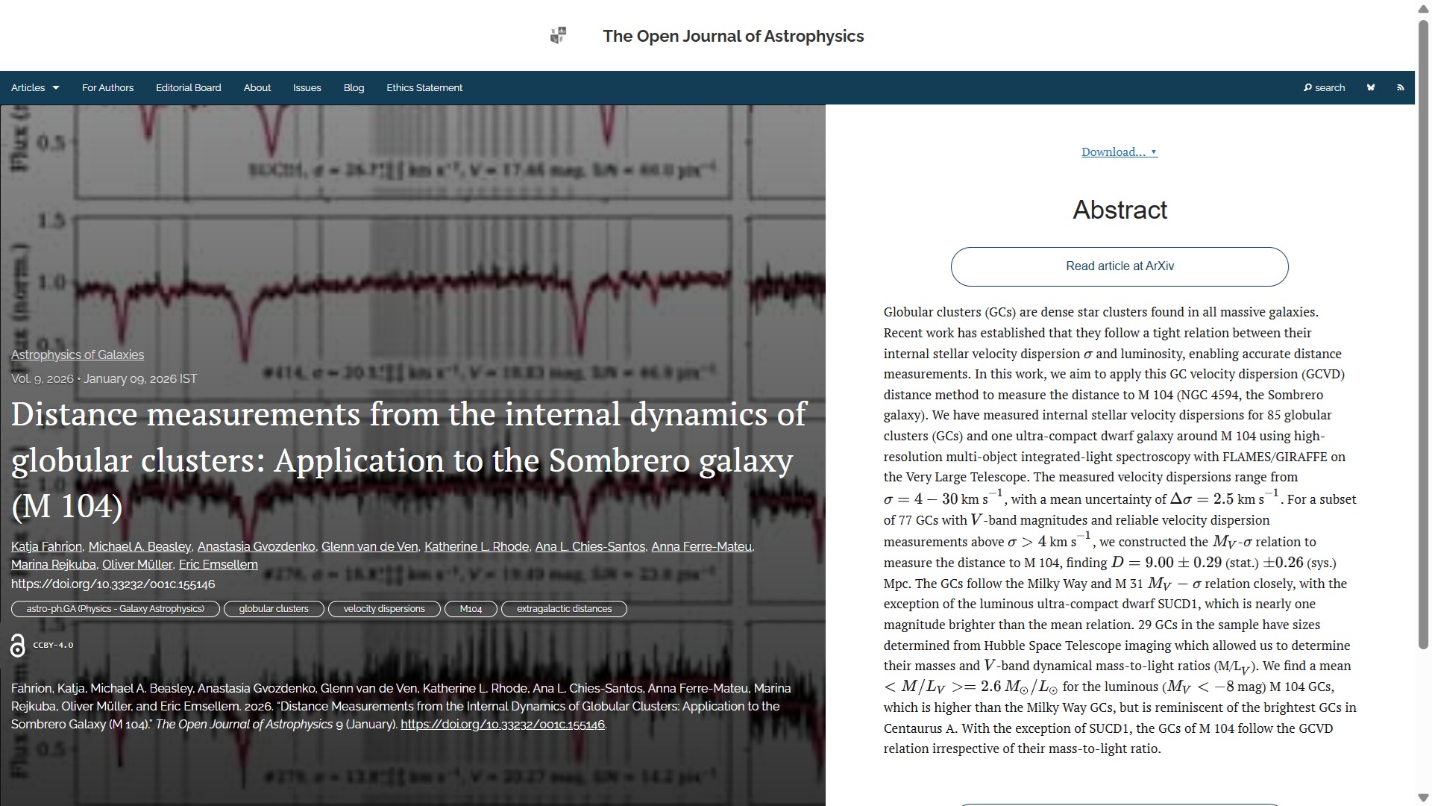The width and height of the screenshot is (1432, 806).
Task: Open the Bluesky butterfly icon link
Action: [1370, 88]
